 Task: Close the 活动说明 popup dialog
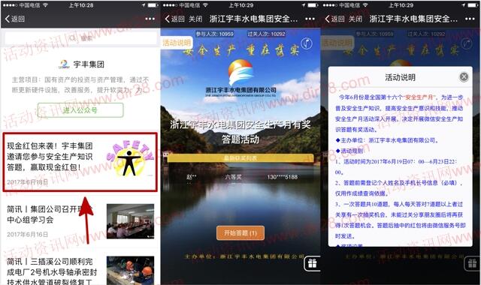coord(464,76)
